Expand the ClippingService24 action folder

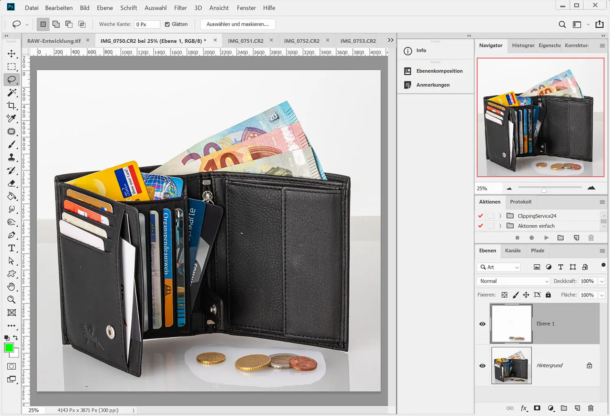pos(500,216)
